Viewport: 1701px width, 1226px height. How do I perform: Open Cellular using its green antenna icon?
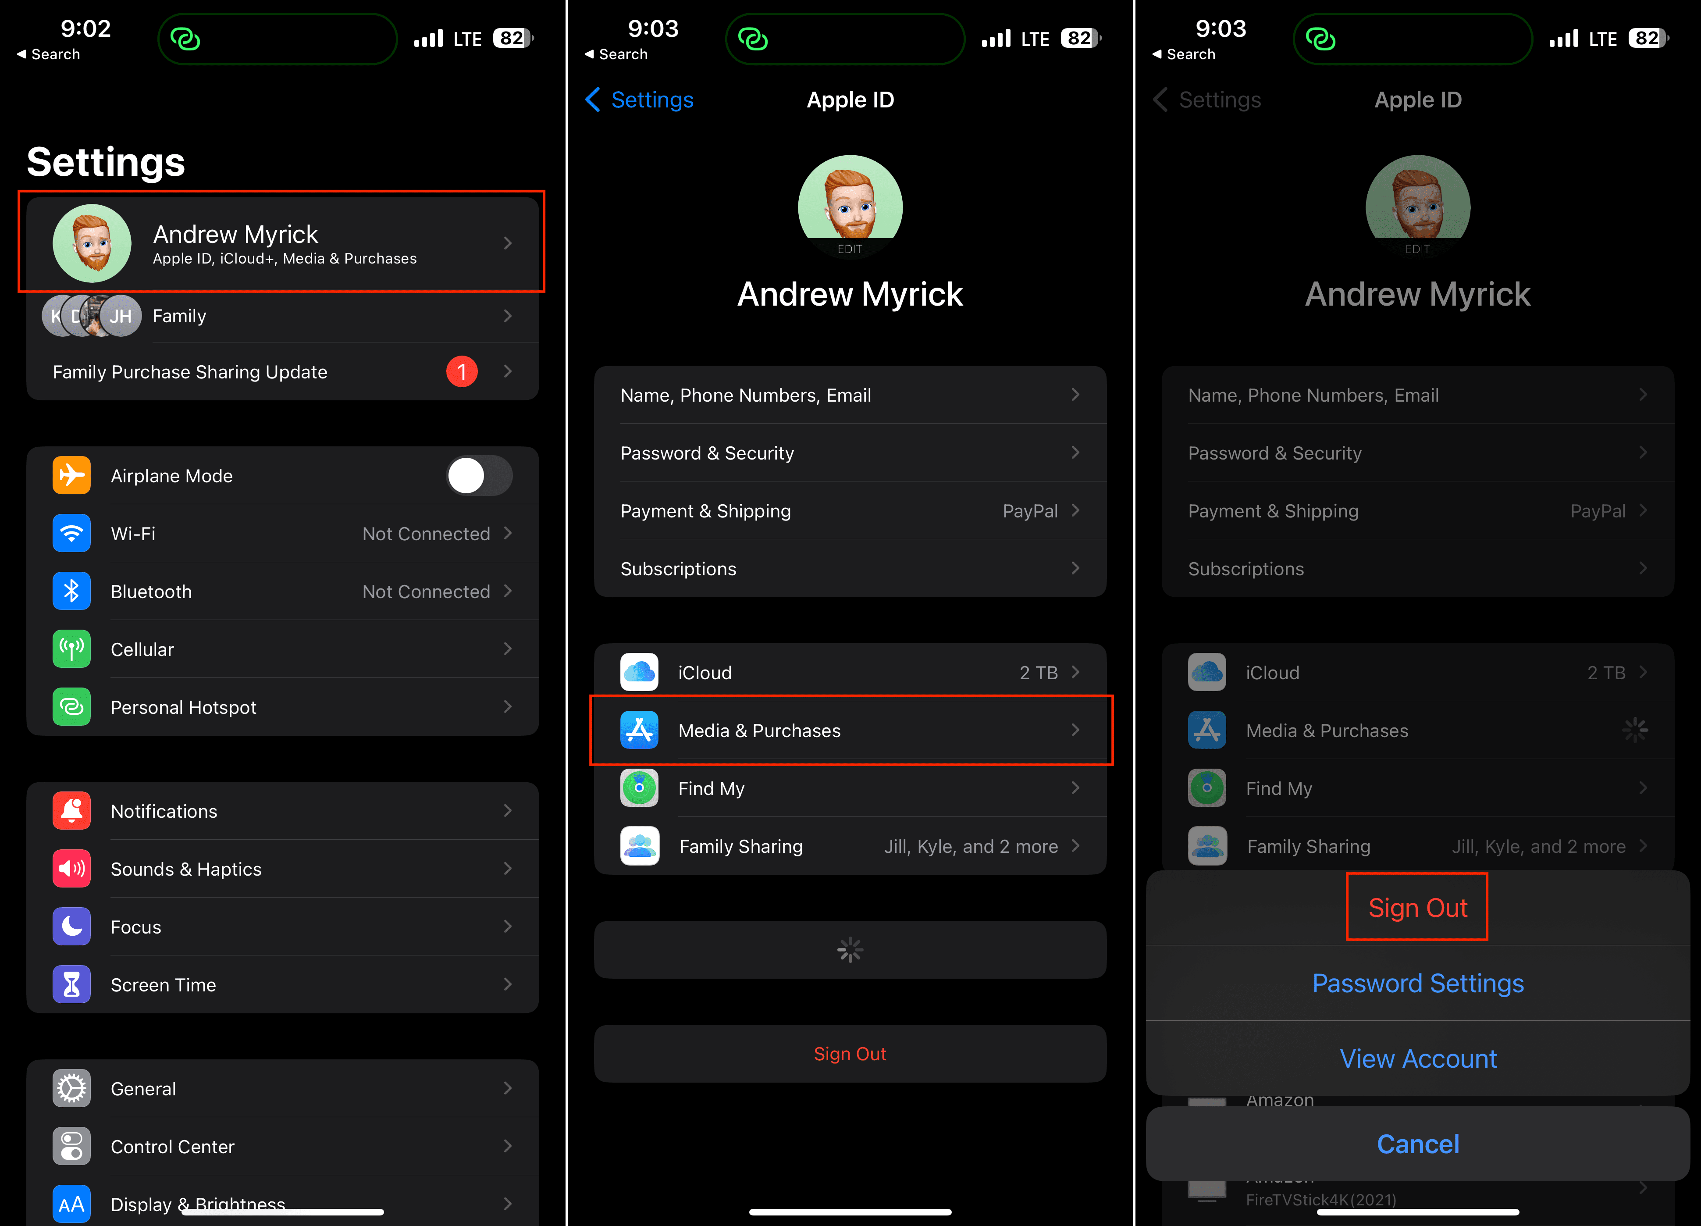point(71,648)
